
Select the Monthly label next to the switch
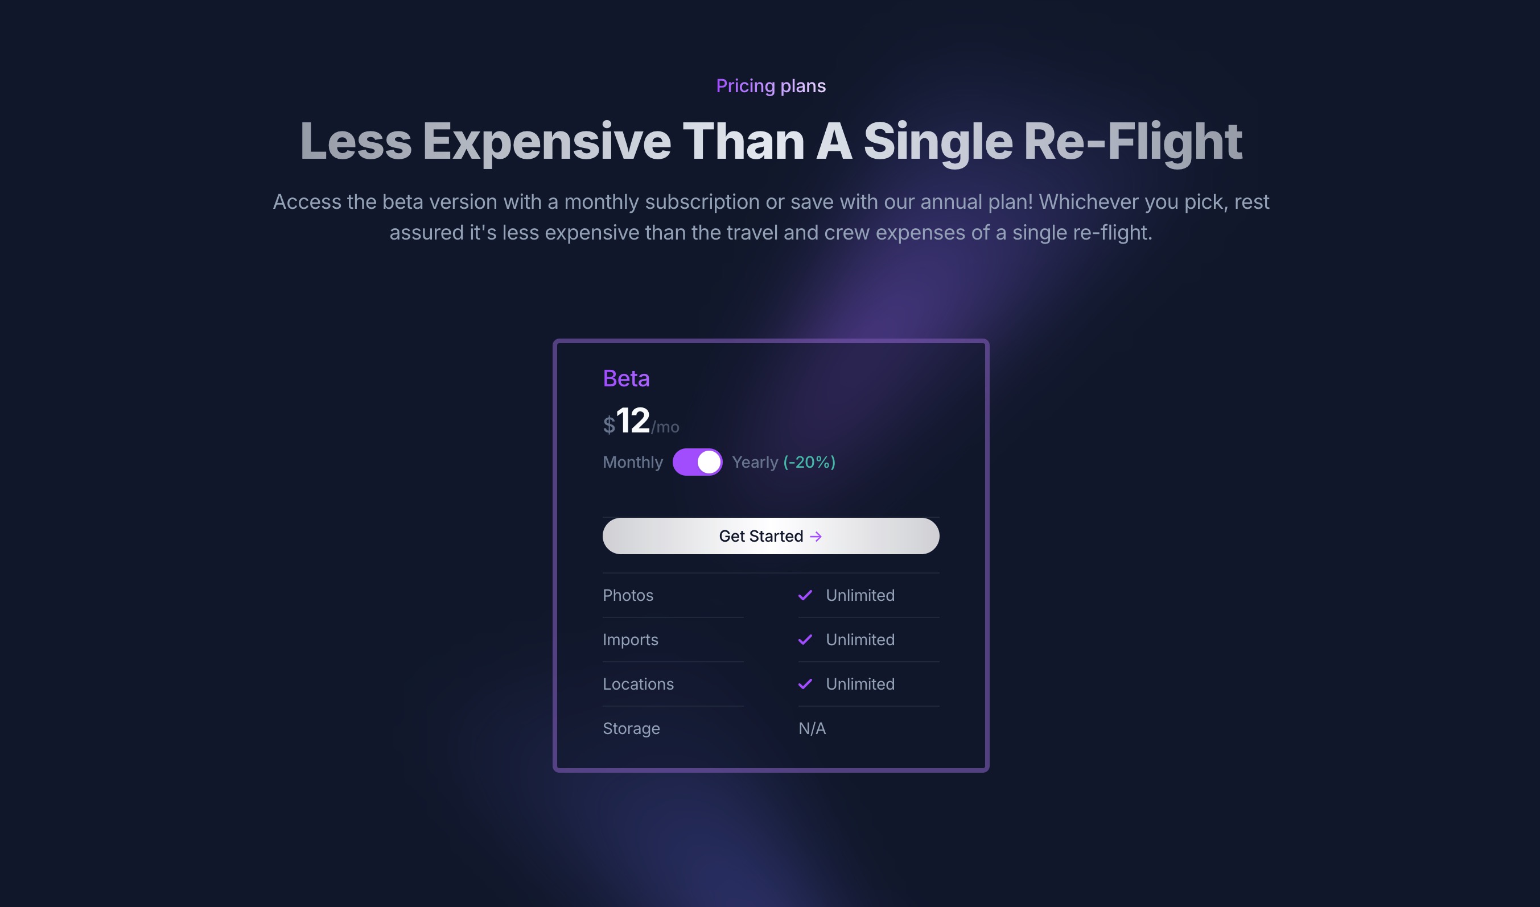[633, 463]
